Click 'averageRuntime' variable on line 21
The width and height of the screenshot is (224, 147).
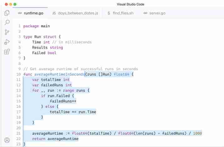(47, 133)
